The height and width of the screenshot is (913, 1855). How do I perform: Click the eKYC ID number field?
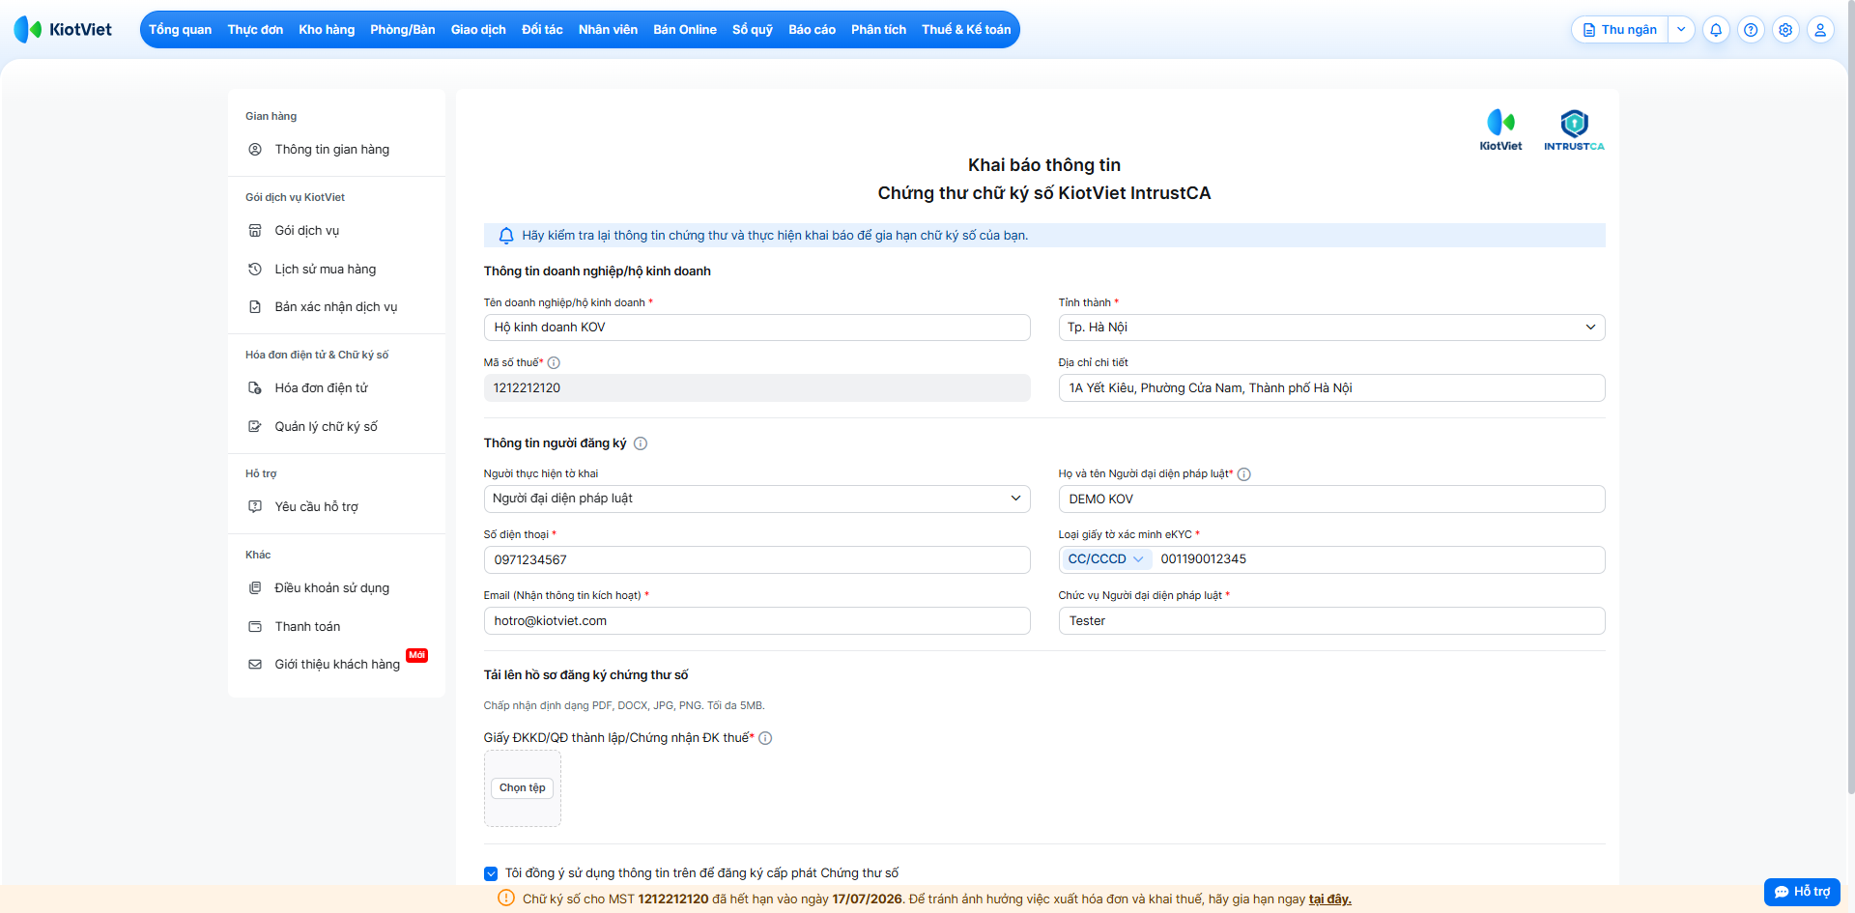coord(1379,559)
